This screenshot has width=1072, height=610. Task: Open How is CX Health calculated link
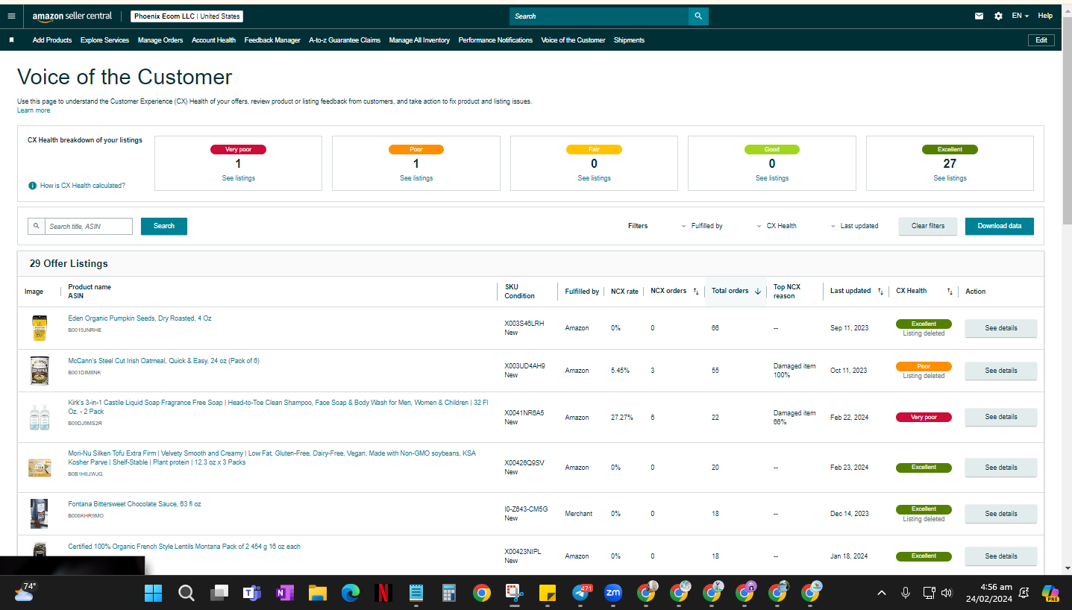pyautogui.click(x=83, y=185)
